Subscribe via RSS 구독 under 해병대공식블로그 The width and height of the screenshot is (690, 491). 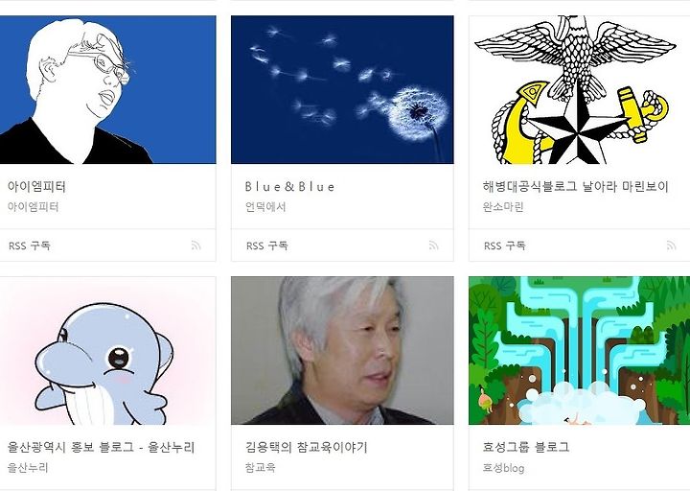pyautogui.click(x=505, y=245)
